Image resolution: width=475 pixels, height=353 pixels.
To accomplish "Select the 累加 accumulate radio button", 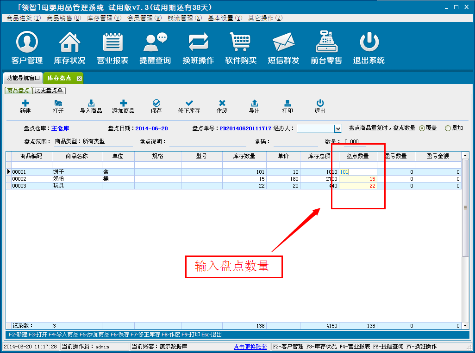I will [x=448, y=128].
